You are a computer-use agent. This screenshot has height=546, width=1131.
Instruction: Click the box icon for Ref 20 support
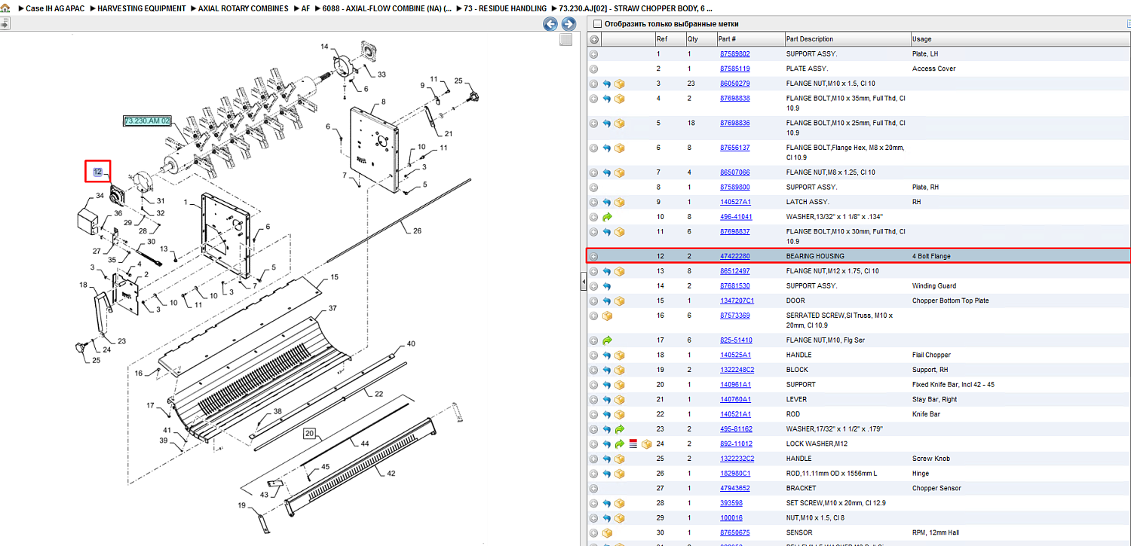pos(619,385)
